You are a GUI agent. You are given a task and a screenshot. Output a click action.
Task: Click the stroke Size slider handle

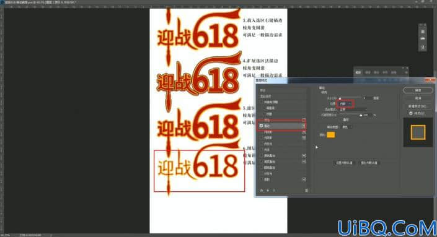click(340, 98)
